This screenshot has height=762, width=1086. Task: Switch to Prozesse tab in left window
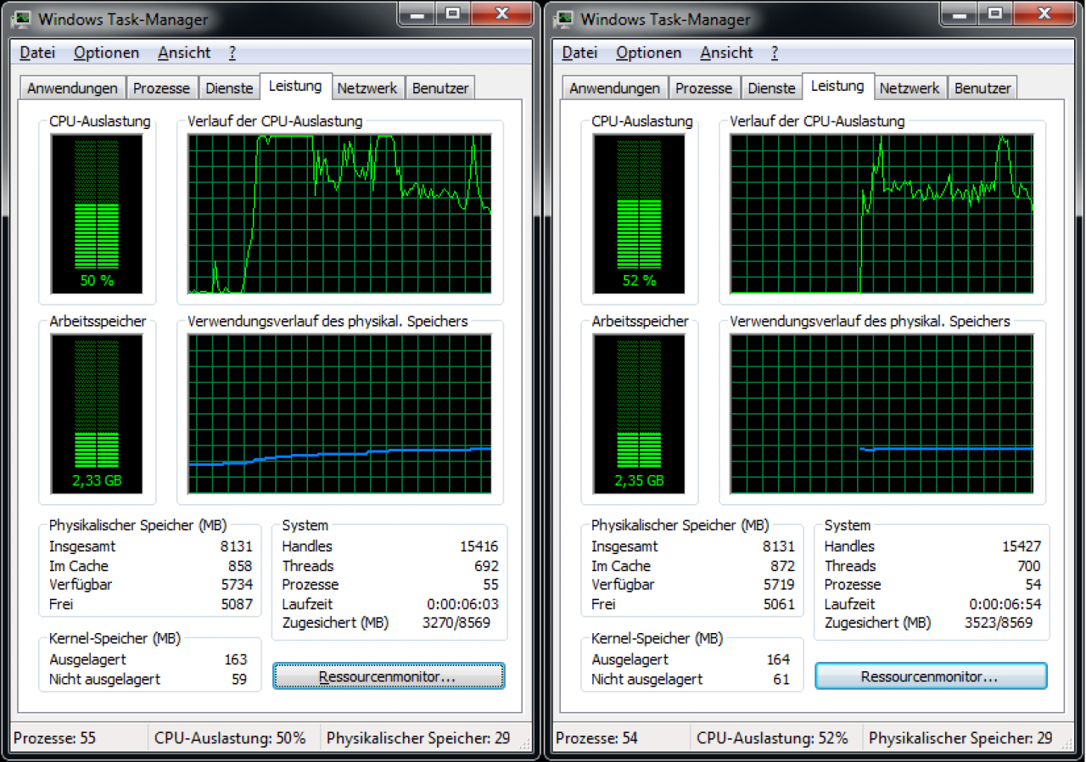[161, 88]
